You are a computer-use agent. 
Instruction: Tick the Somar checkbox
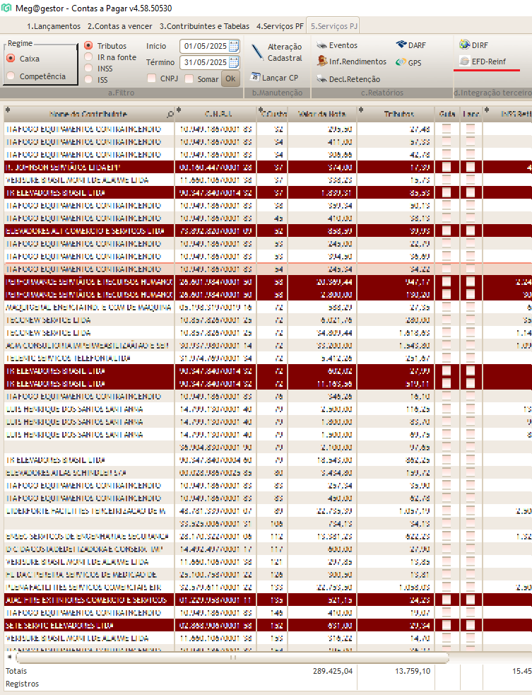click(x=189, y=78)
